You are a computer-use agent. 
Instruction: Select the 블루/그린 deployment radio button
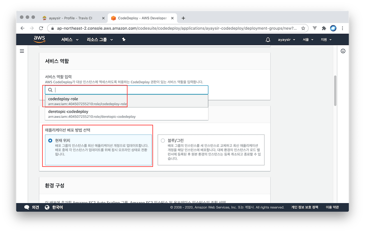[x=163, y=140]
